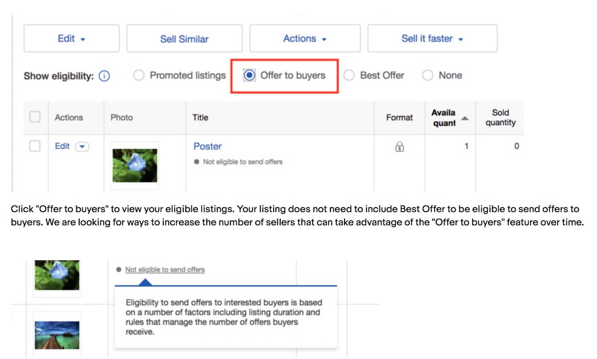Select the Promoted listings radio button
The width and height of the screenshot is (597, 359).
pyautogui.click(x=139, y=76)
